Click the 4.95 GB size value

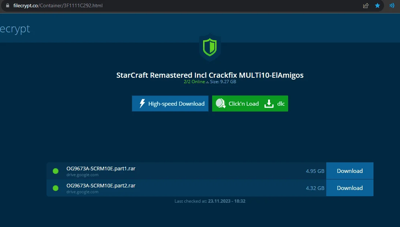pos(315,171)
